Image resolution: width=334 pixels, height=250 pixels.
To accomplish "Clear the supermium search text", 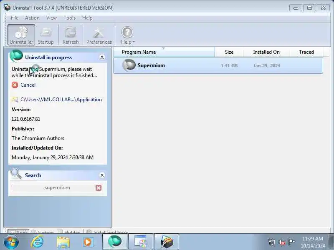I will (99, 188).
